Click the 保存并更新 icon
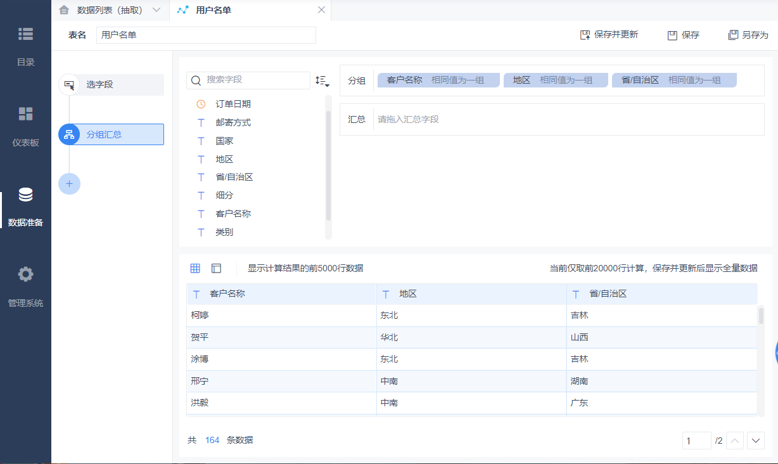Image resolution: width=778 pixels, height=464 pixels. (585, 35)
